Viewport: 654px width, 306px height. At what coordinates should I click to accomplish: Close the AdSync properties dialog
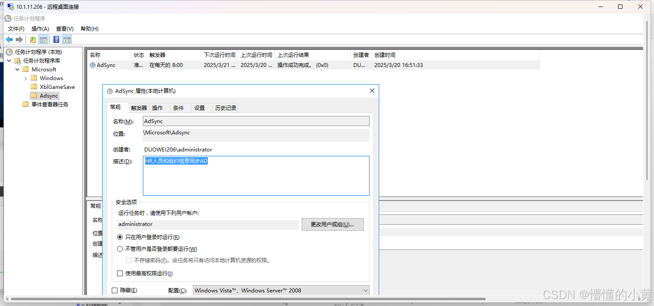(372, 91)
